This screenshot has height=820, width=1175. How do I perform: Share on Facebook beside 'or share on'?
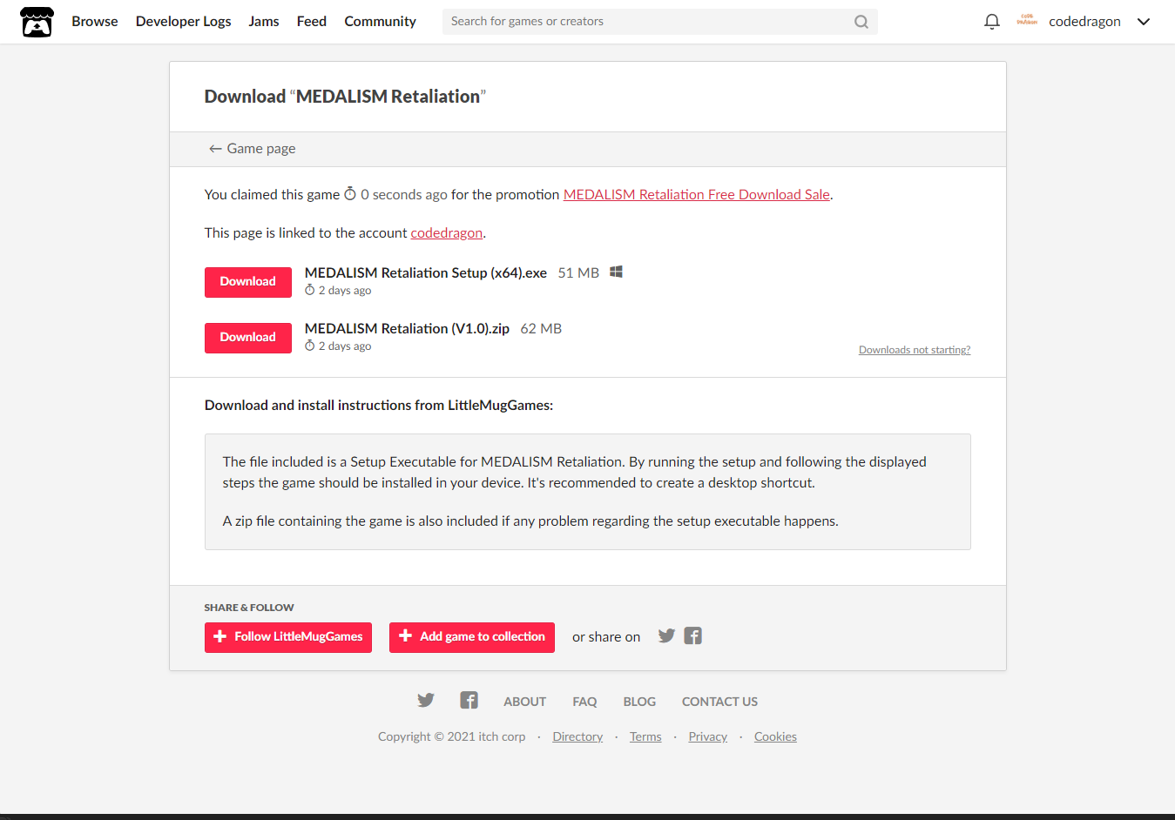coord(692,635)
